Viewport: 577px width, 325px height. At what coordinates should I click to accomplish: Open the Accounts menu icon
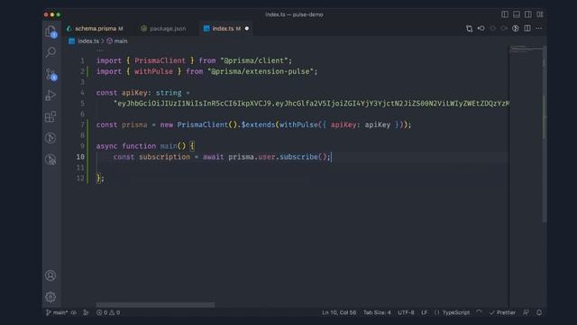coord(50,275)
